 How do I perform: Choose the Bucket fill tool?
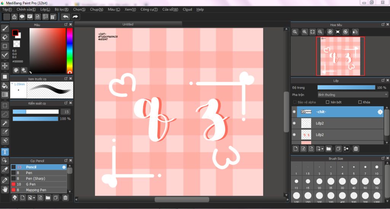pyautogui.click(x=5, y=85)
